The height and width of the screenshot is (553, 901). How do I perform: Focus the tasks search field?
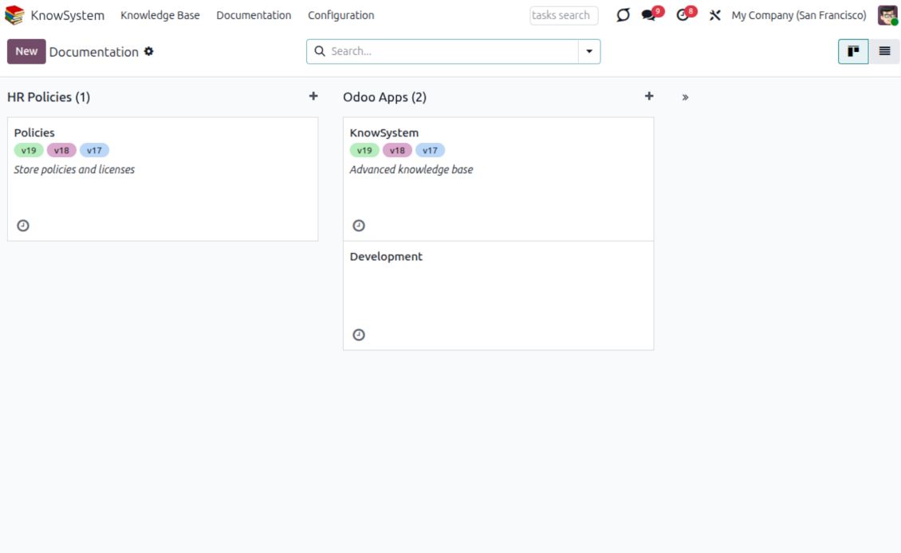coord(564,15)
